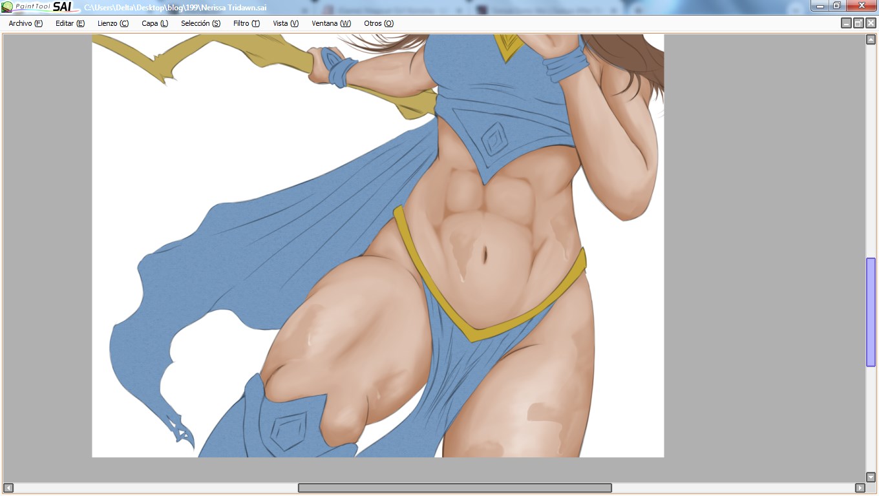Open the Capa menu

click(x=155, y=23)
